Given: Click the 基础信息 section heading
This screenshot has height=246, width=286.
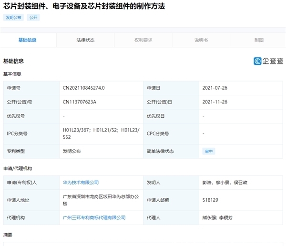Looking at the screenshot, I should [x=13, y=61].
